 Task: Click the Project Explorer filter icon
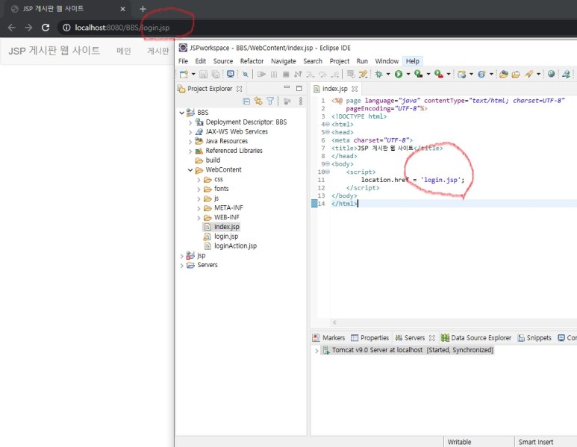270,101
